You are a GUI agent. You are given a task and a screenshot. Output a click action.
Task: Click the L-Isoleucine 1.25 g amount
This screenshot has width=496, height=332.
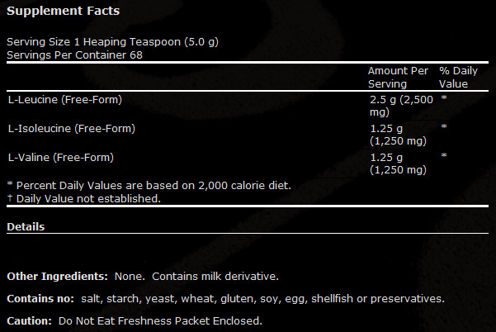coord(398,135)
